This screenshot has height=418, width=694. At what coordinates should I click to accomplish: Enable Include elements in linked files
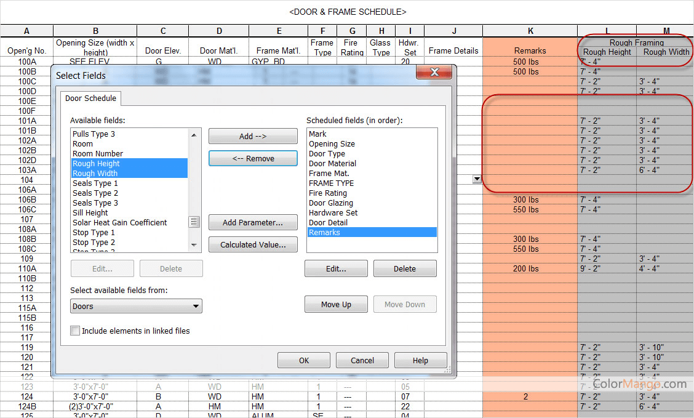click(x=75, y=331)
